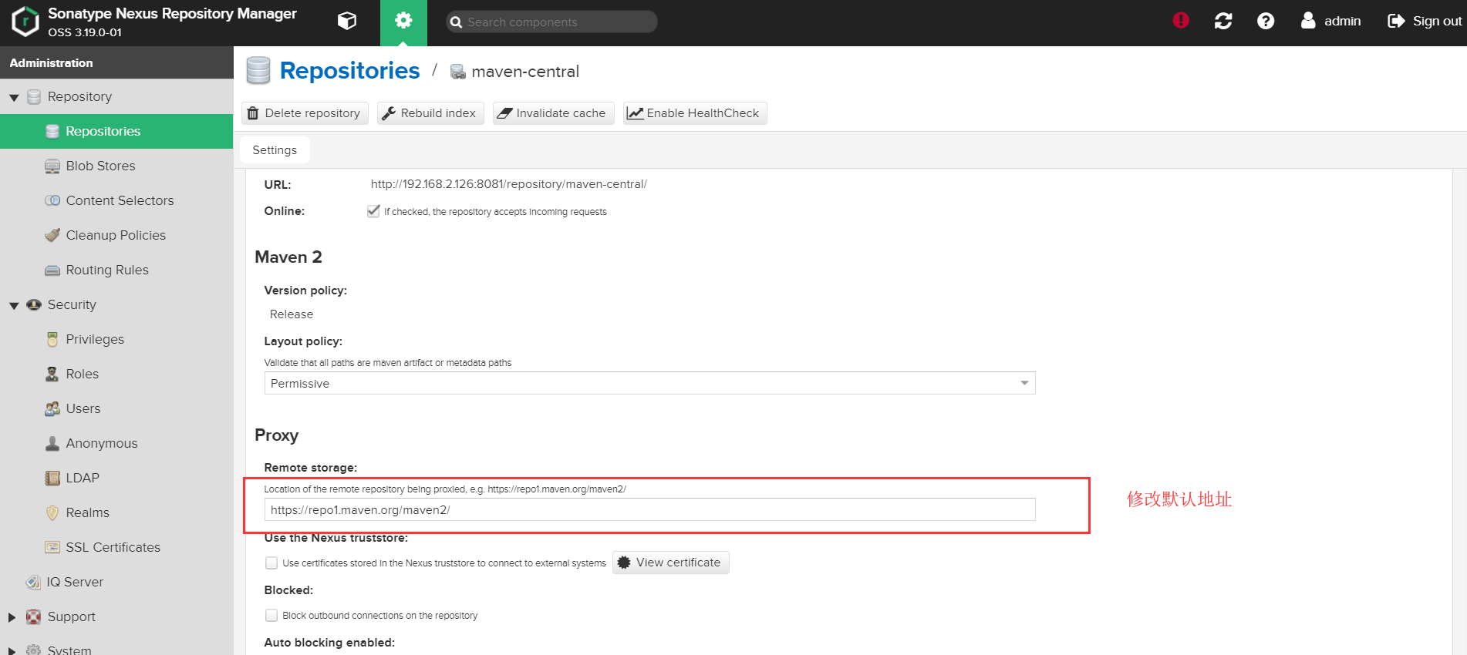Click the refresh arrows icon
The width and height of the screenshot is (1467, 655).
pyautogui.click(x=1223, y=21)
